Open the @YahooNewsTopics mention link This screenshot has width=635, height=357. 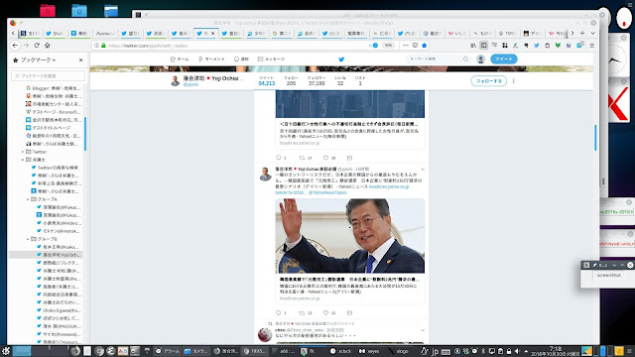click(x=327, y=192)
